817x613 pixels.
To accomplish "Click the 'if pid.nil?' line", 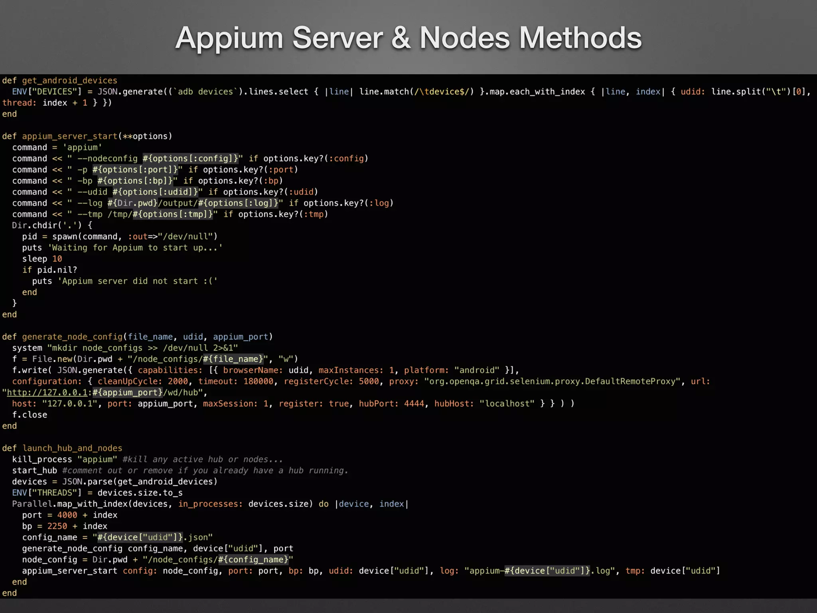I will [49, 270].
